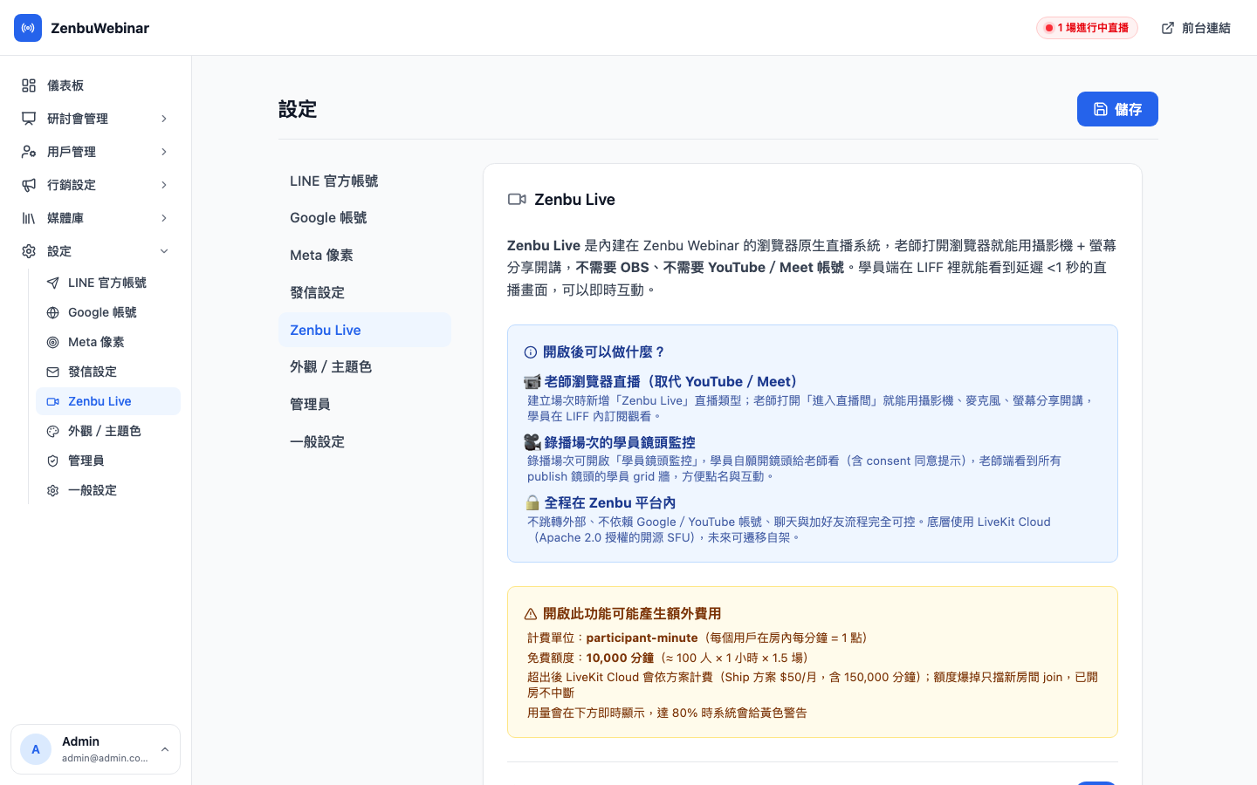Collapse the sidebar 設定 section chevron
The height and width of the screenshot is (785, 1257).
(164, 251)
